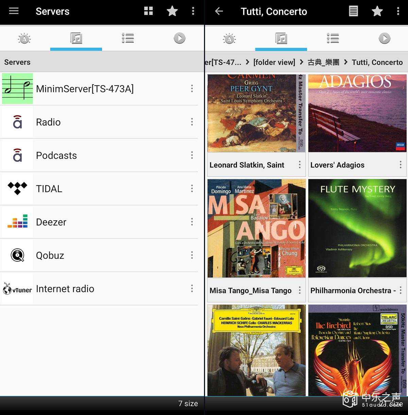Open overflow menu for Lovers' Adagios
Image resolution: width=408 pixels, height=415 pixels.
coord(401,165)
